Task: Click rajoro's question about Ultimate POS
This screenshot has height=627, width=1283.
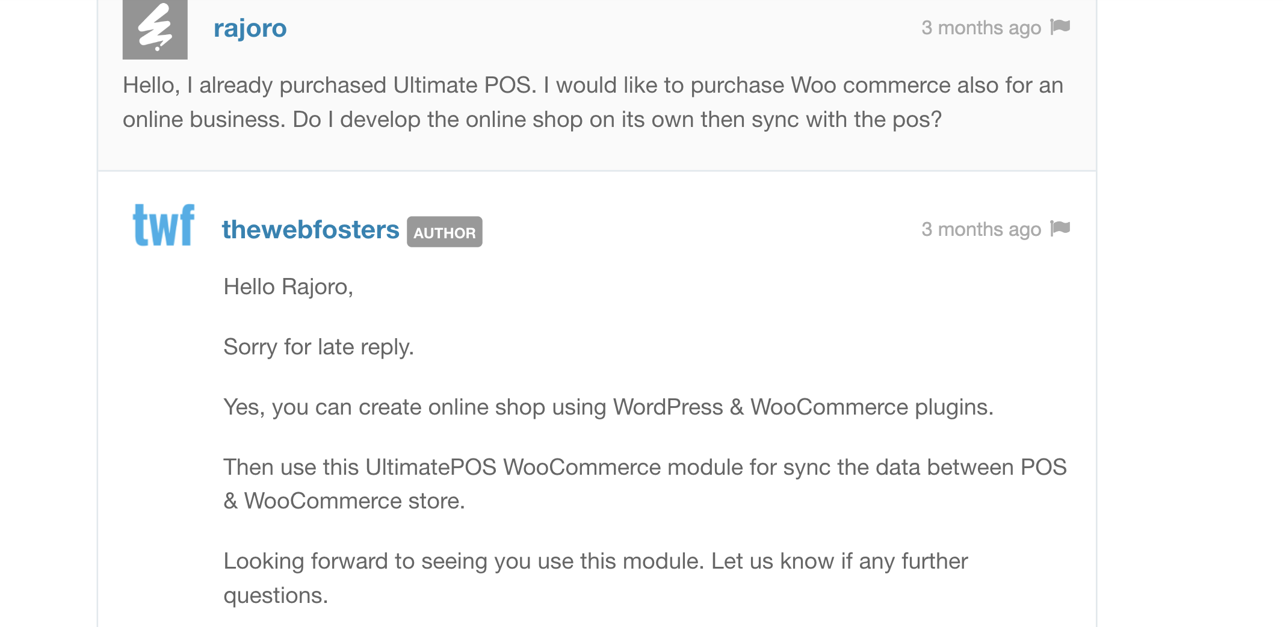Action: coord(593,102)
